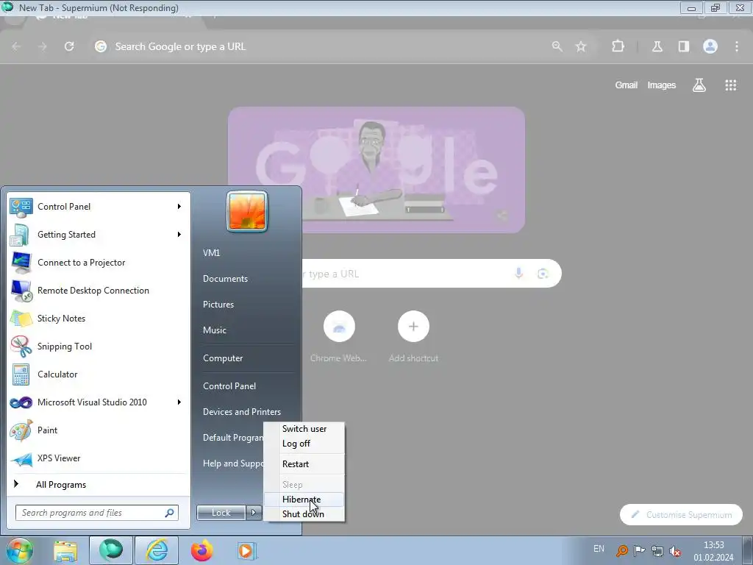This screenshot has width=753, height=565.
Task: Click the Windows Start orb
Action: pos(19,550)
